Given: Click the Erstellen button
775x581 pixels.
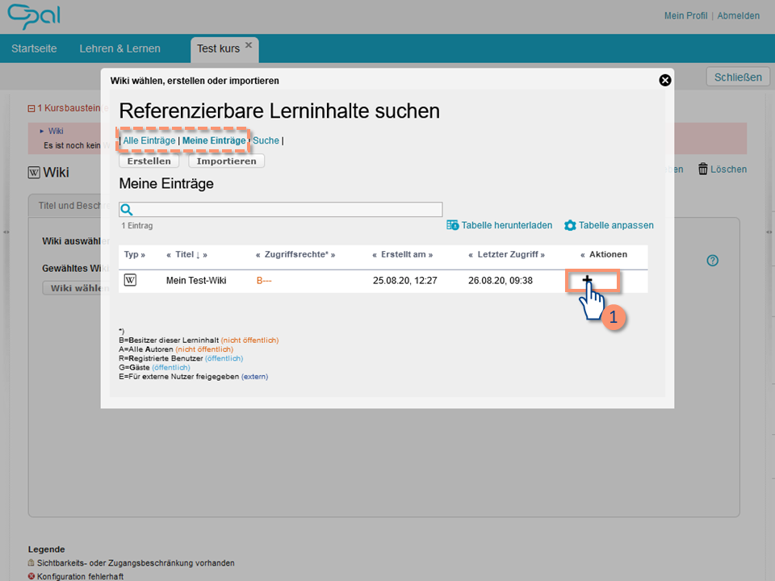Looking at the screenshot, I should 149,161.
